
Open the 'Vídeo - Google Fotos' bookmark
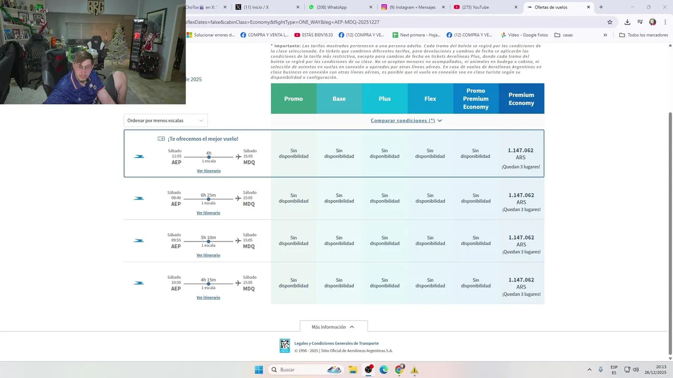click(x=524, y=35)
